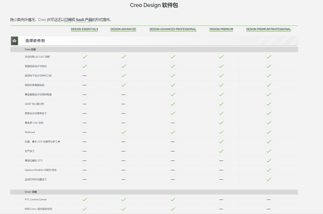Click check icon for 金属打印和完整加工 under Design Premium Professional
323x214 pixels.
269,180
